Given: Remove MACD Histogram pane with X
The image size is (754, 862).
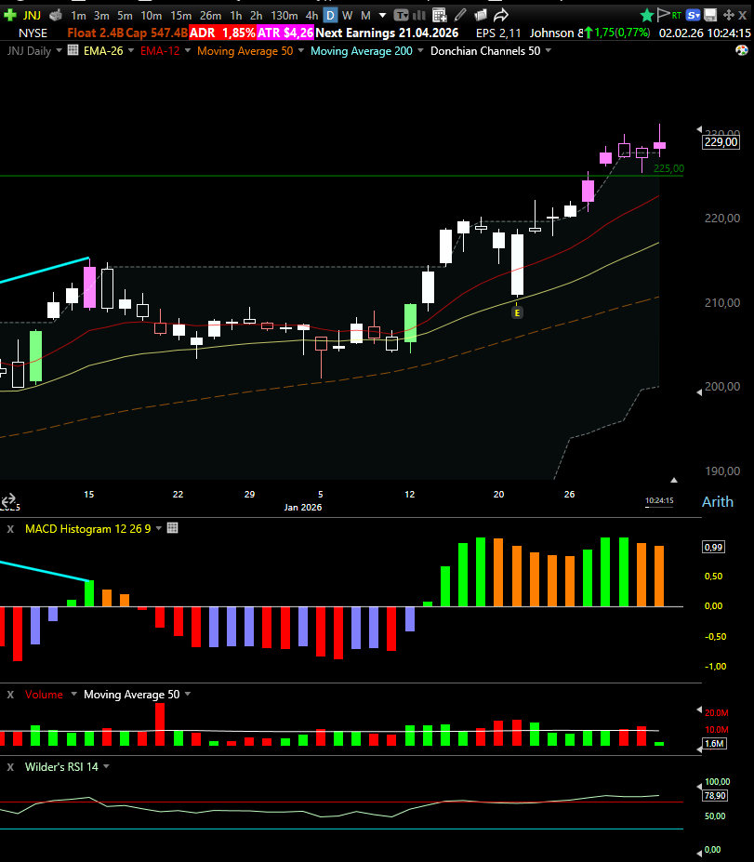Looking at the screenshot, I should click(x=10, y=529).
